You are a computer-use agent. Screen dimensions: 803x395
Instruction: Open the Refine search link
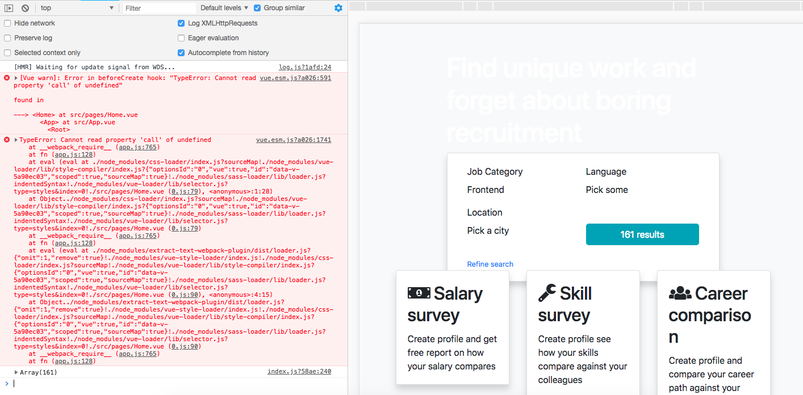tap(490, 264)
